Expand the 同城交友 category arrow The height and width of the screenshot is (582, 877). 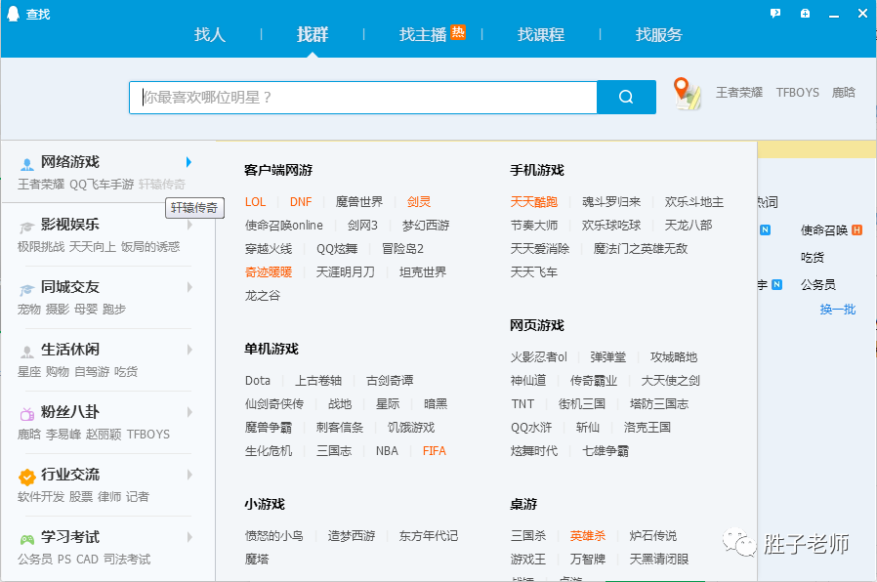(189, 287)
